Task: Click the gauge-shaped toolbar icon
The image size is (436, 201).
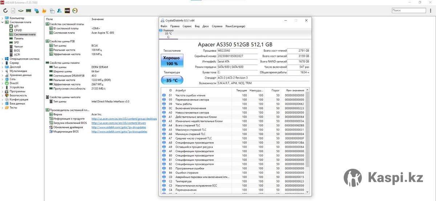Action: (x=75, y=11)
